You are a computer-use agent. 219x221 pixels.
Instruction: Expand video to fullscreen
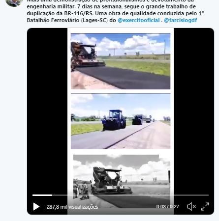pyautogui.click(x=205, y=207)
